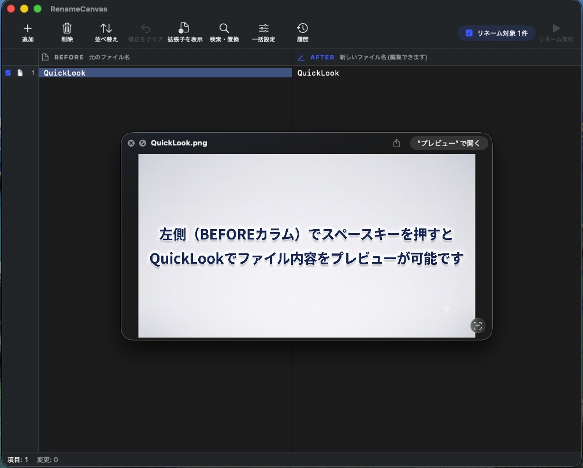Screen dimensions: 583x468
Task: Close the QuickLook preview panel
Action: (x=131, y=143)
